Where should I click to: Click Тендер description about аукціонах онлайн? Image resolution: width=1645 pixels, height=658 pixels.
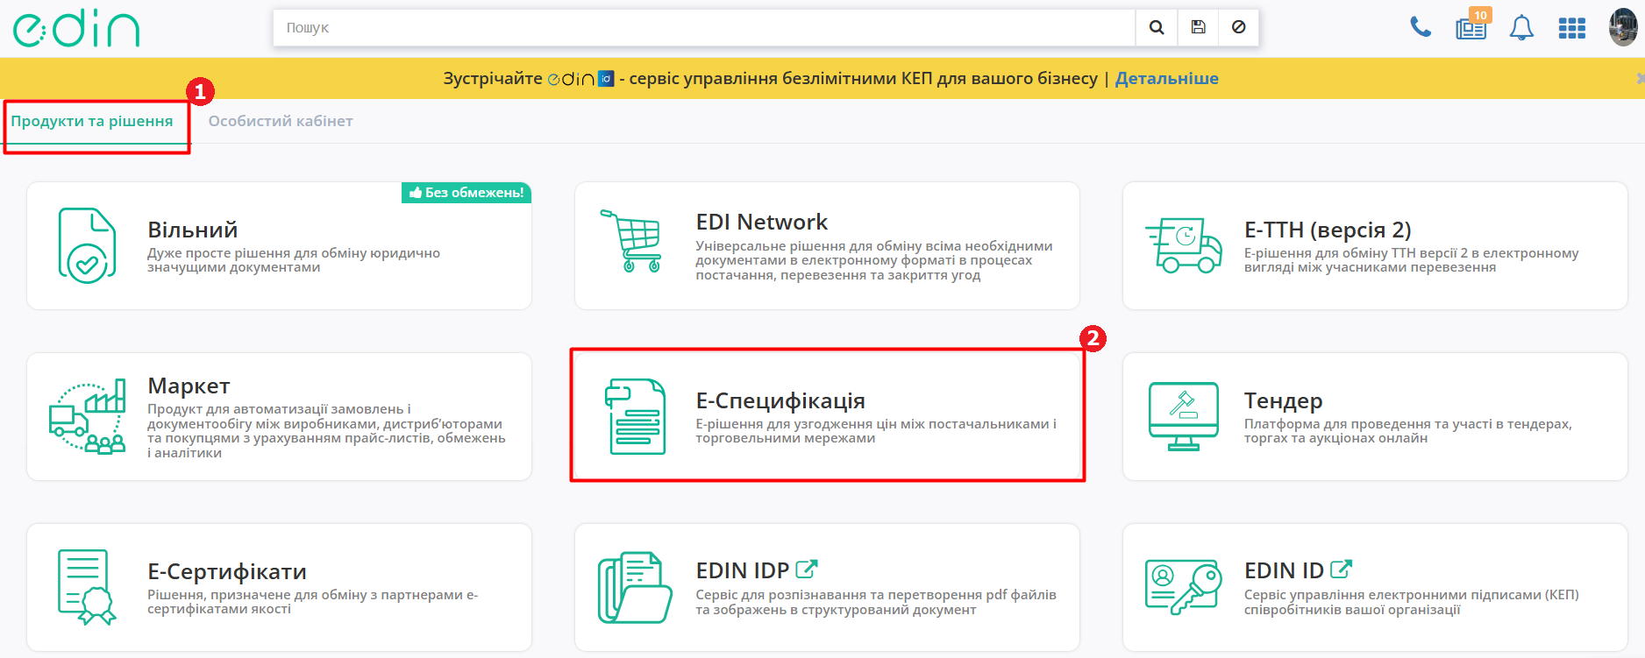point(1408,431)
